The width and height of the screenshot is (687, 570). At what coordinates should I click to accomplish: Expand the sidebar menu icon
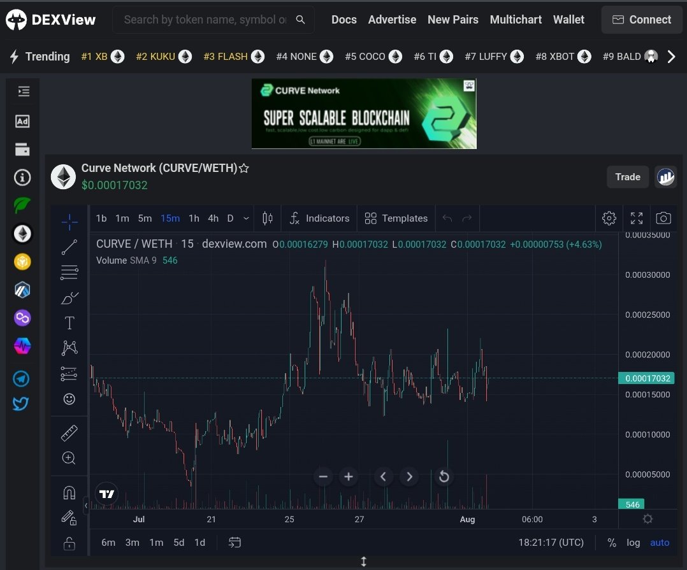pyautogui.click(x=23, y=91)
